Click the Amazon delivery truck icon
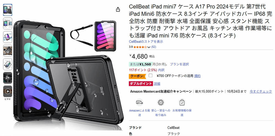This screenshot has height=136, width=275. coord(139,102)
